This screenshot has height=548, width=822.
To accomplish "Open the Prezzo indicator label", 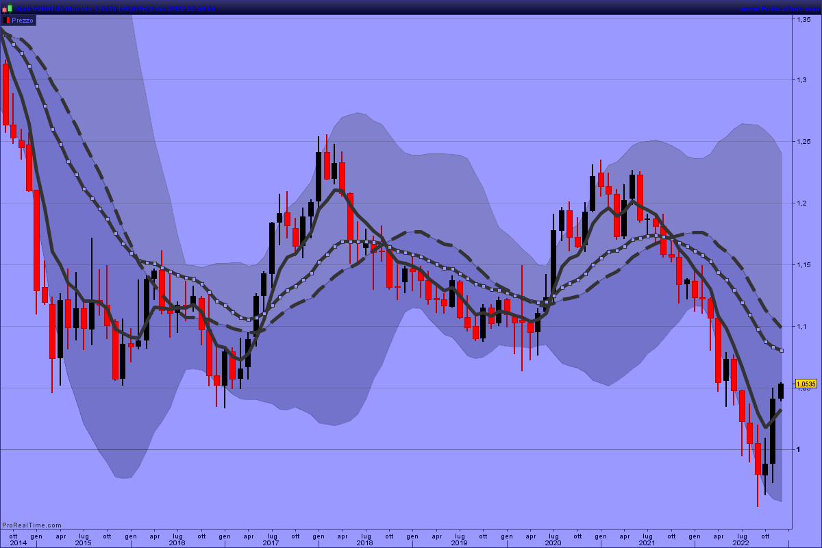I will (23, 21).
